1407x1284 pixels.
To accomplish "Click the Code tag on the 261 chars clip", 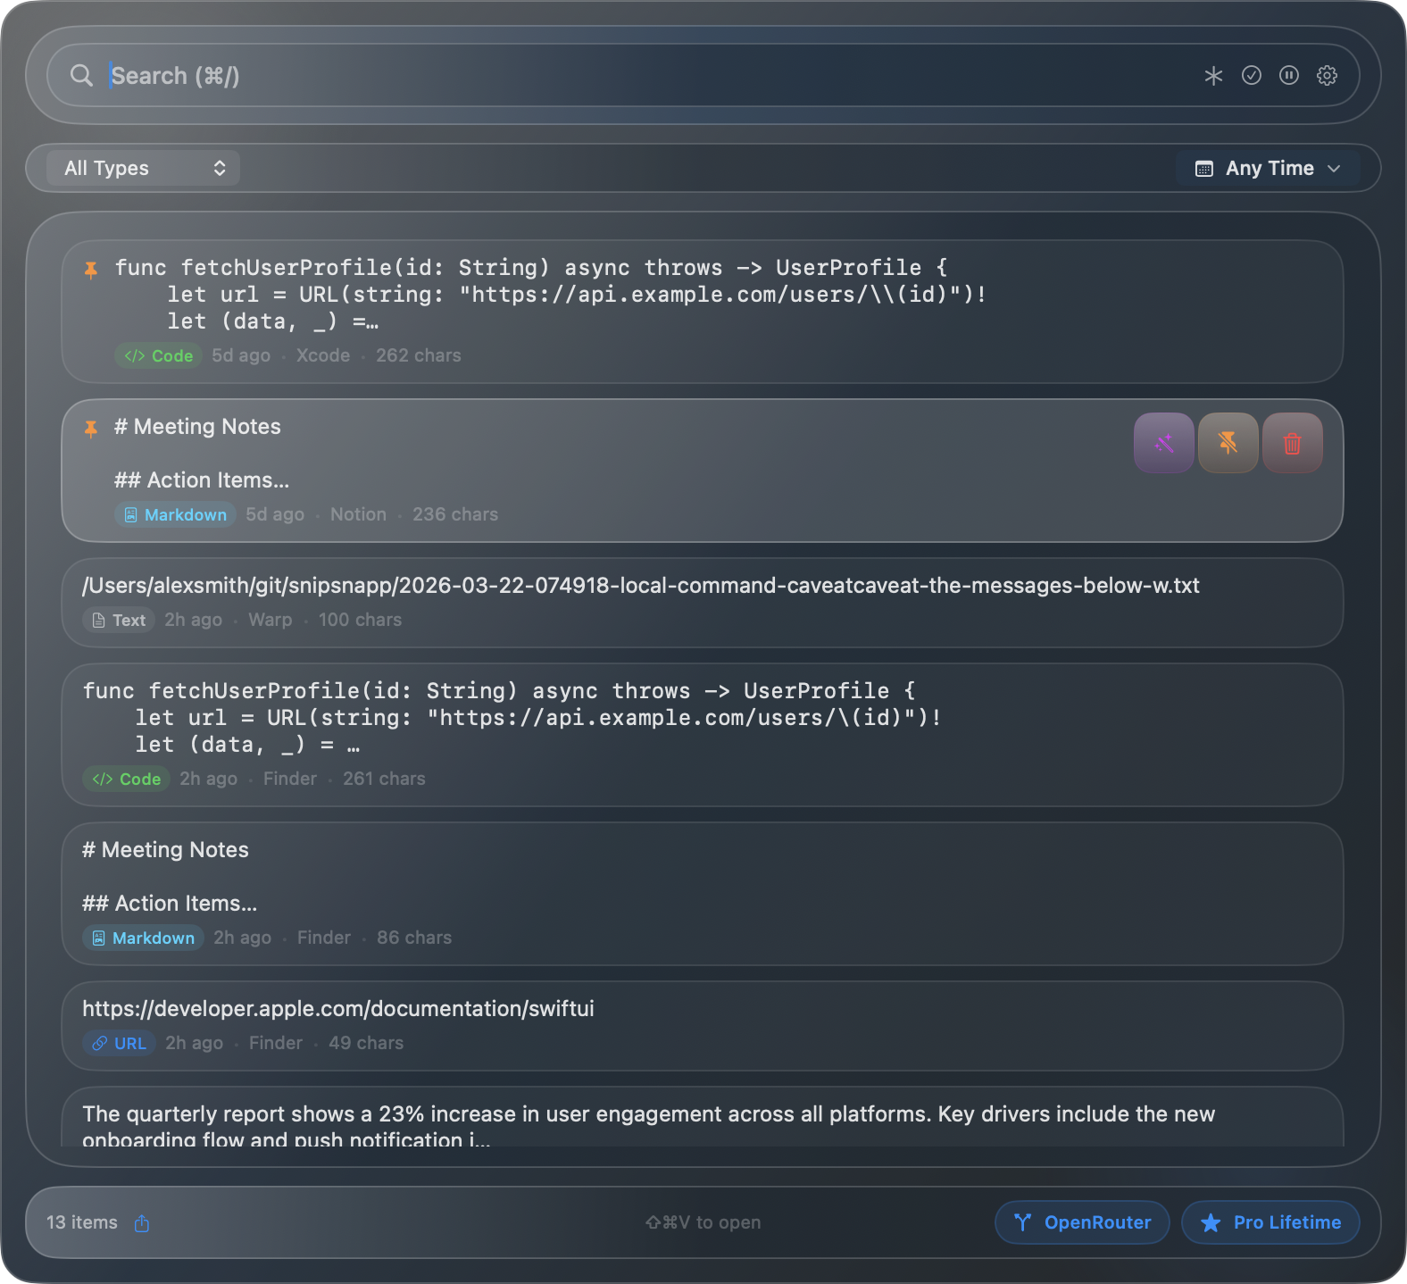I will click(x=127, y=779).
